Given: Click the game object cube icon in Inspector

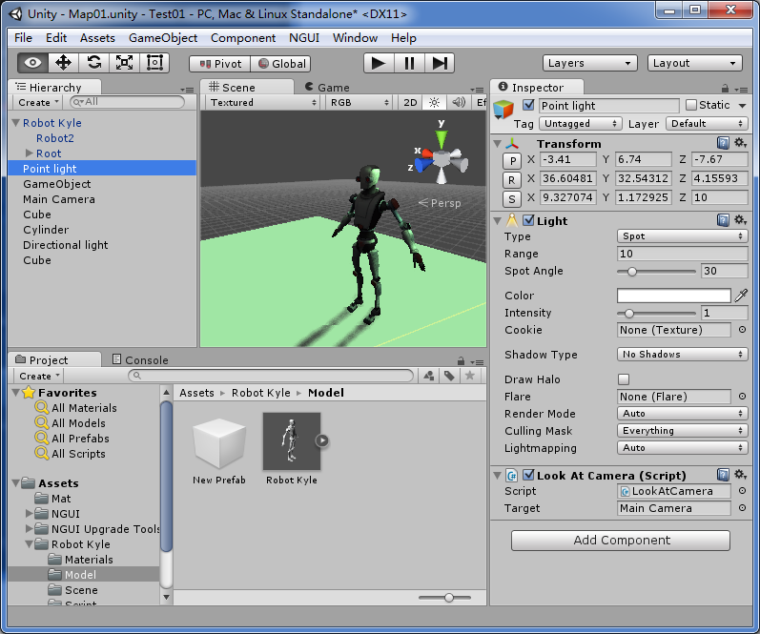Looking at the screenshot, I should pos(503,110).
